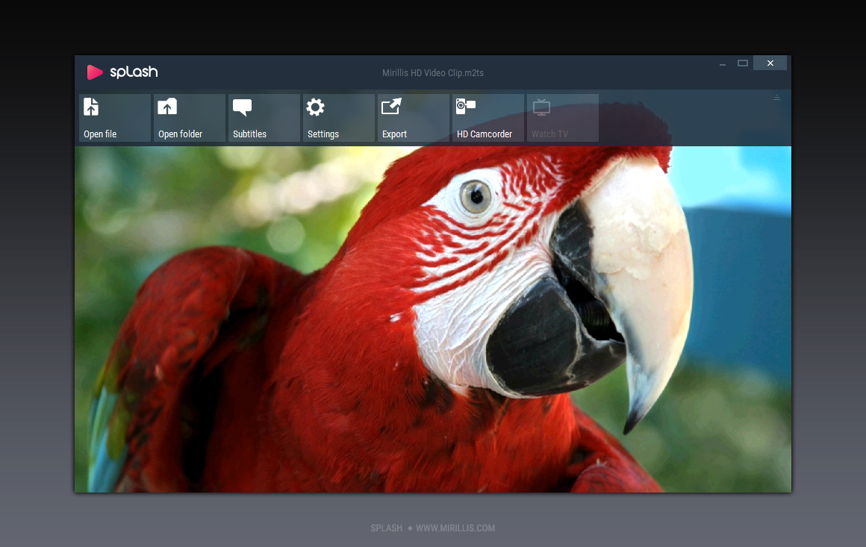Click the Watch TV television icon
Image resolution: width=866 pixels, height=547 pixels.
541,107
